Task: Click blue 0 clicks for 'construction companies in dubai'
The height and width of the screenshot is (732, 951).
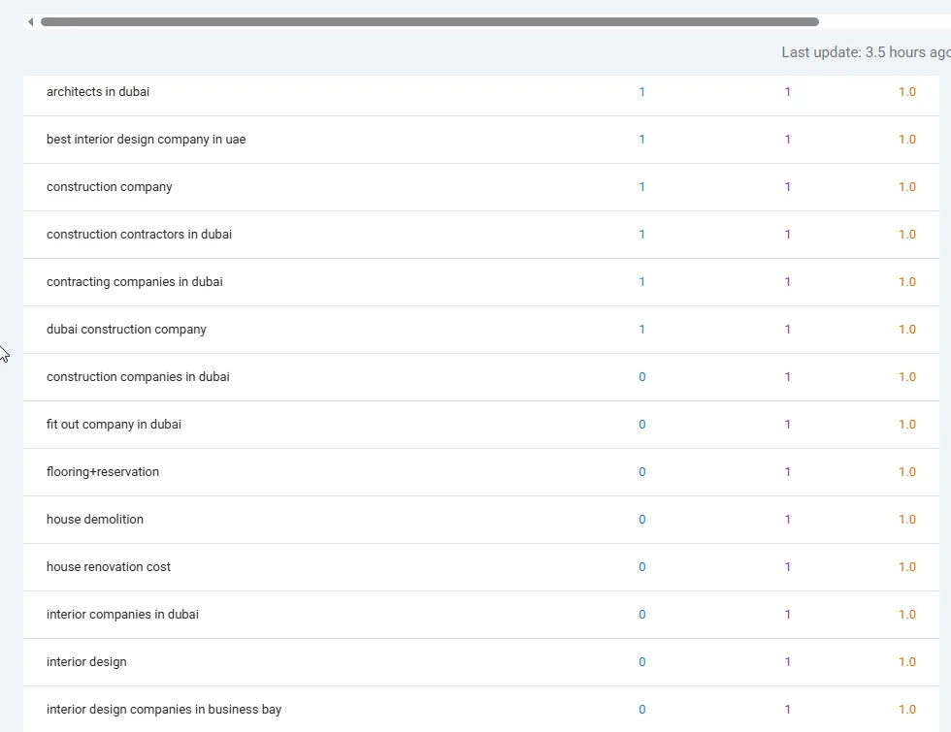Action: click(x=642, y=377)
